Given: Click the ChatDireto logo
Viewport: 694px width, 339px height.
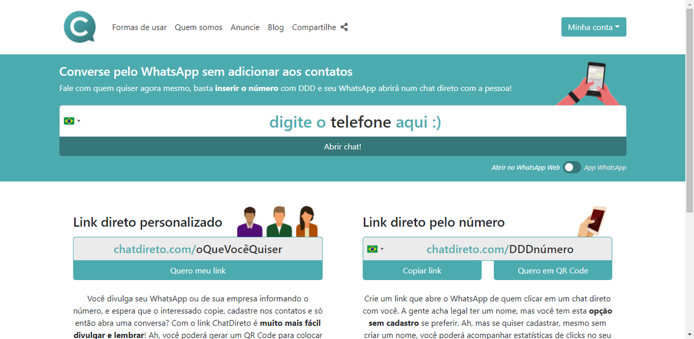Looking at the screenshot, I should coord(79,27).
